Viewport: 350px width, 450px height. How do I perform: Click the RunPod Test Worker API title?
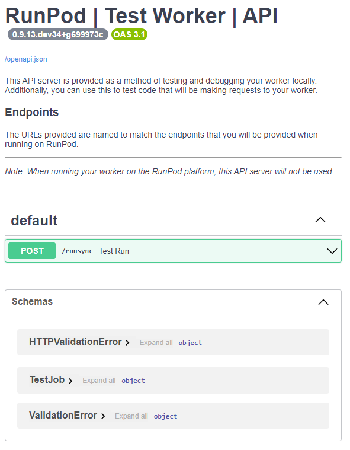click(x=142, y=16)
